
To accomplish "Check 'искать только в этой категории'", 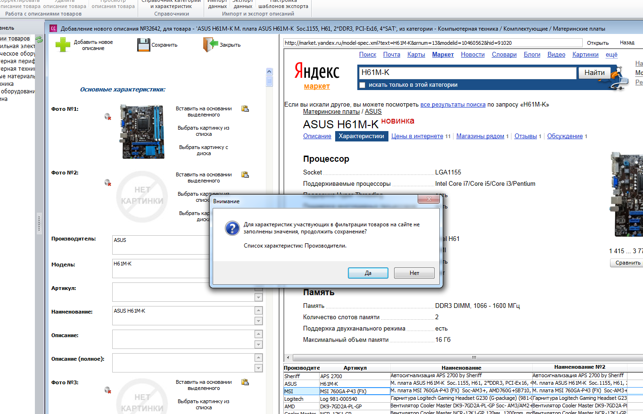I will [x=362, y=85].
